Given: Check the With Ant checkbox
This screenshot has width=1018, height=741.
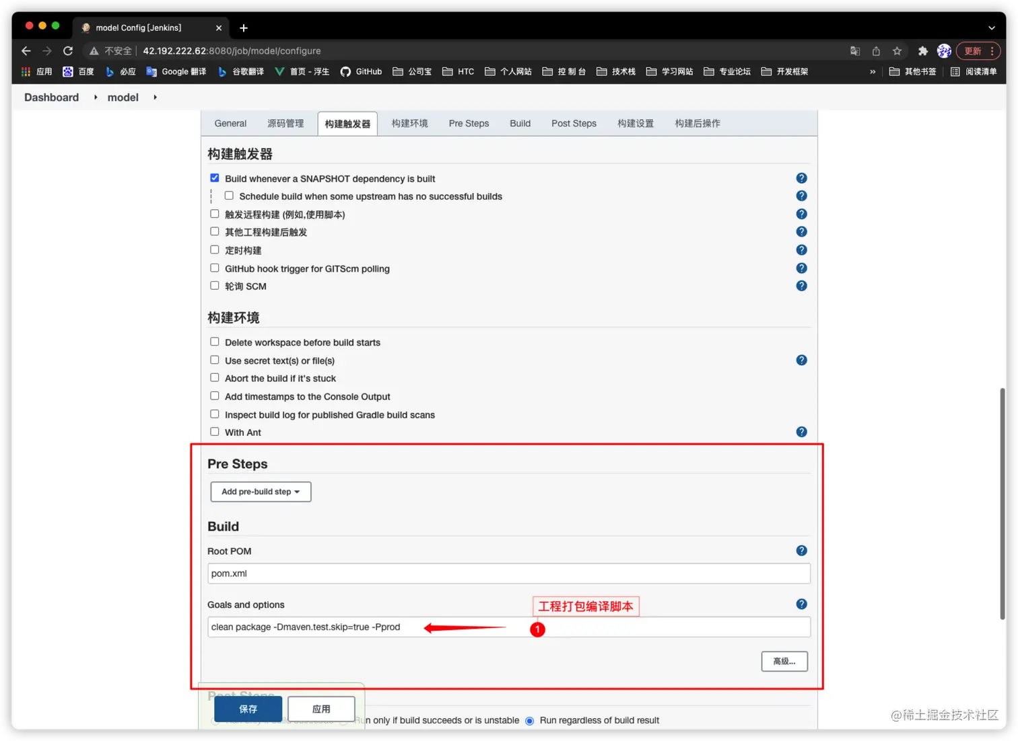Looking at the screenshot, I should click(215, 432).
